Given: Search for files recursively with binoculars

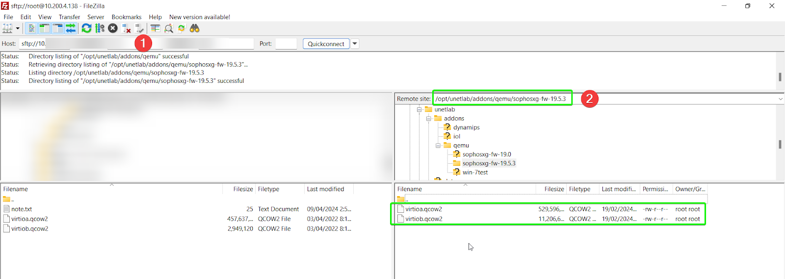Looking at the screenshot, I should pyautogui.click(x=195, y=28).
